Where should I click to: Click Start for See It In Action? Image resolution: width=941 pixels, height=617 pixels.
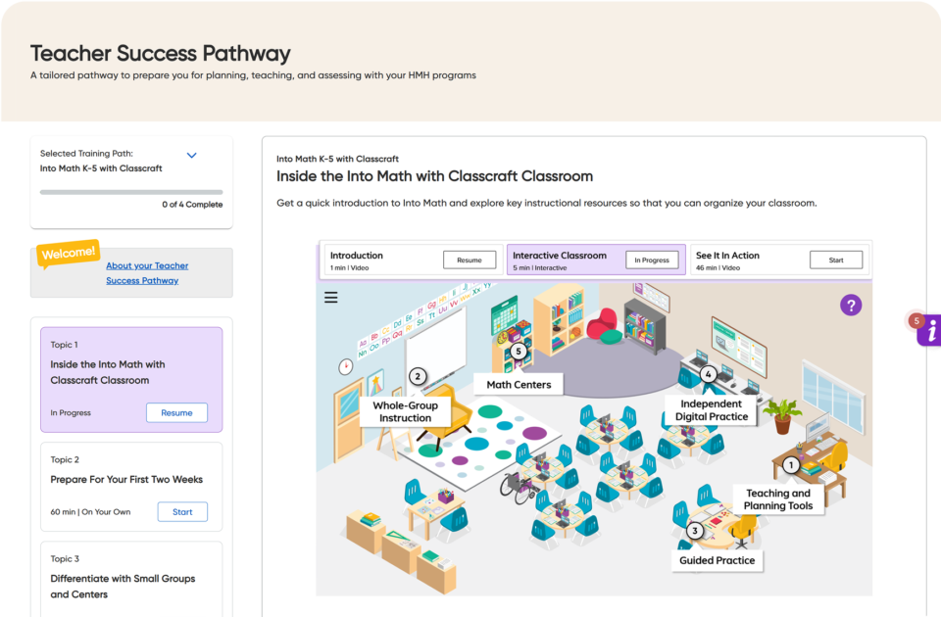point(836,261)
